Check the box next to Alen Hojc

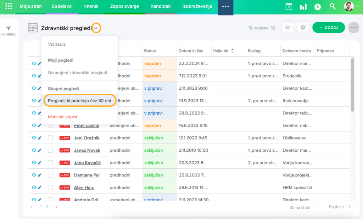(50, 187)
